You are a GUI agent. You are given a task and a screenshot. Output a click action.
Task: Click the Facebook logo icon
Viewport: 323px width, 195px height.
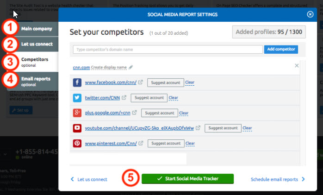tap(77, 82)
